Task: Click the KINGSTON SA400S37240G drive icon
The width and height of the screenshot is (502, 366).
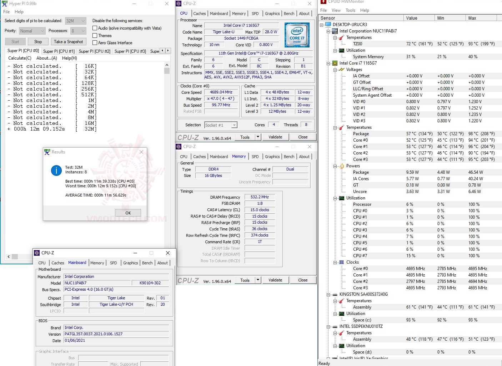Action: (335, 294)
